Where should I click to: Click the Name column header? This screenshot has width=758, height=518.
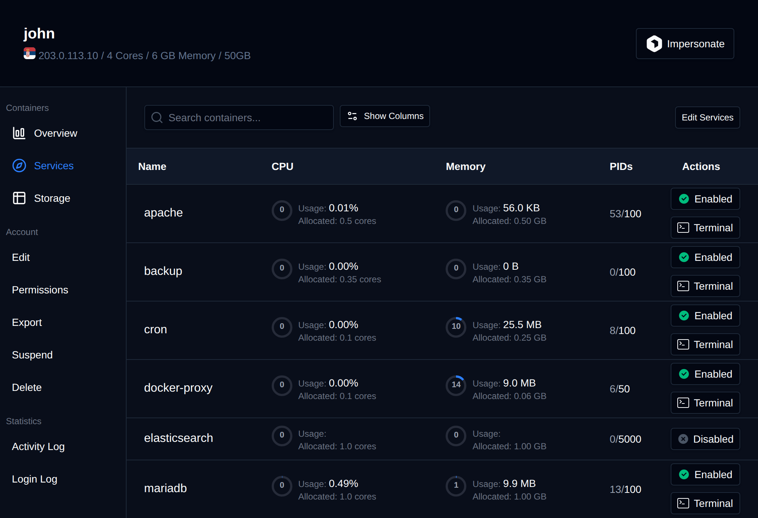tap(152, 166)
